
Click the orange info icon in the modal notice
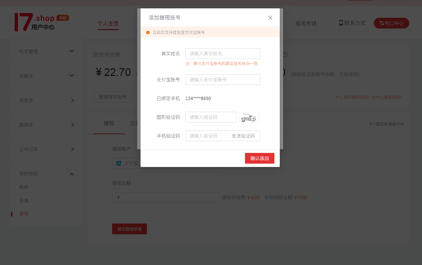148,32
